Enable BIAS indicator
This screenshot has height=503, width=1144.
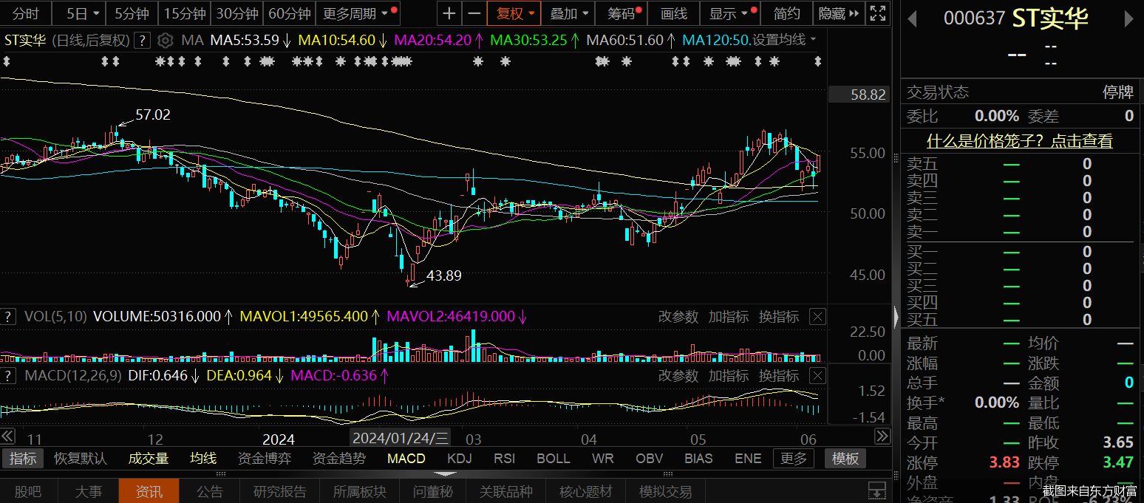click(698, 459)
